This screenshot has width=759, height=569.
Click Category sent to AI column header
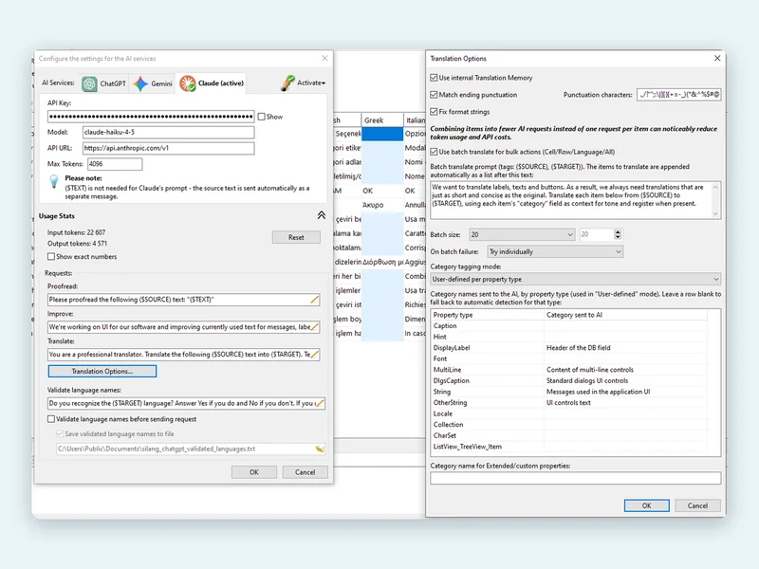626,315
